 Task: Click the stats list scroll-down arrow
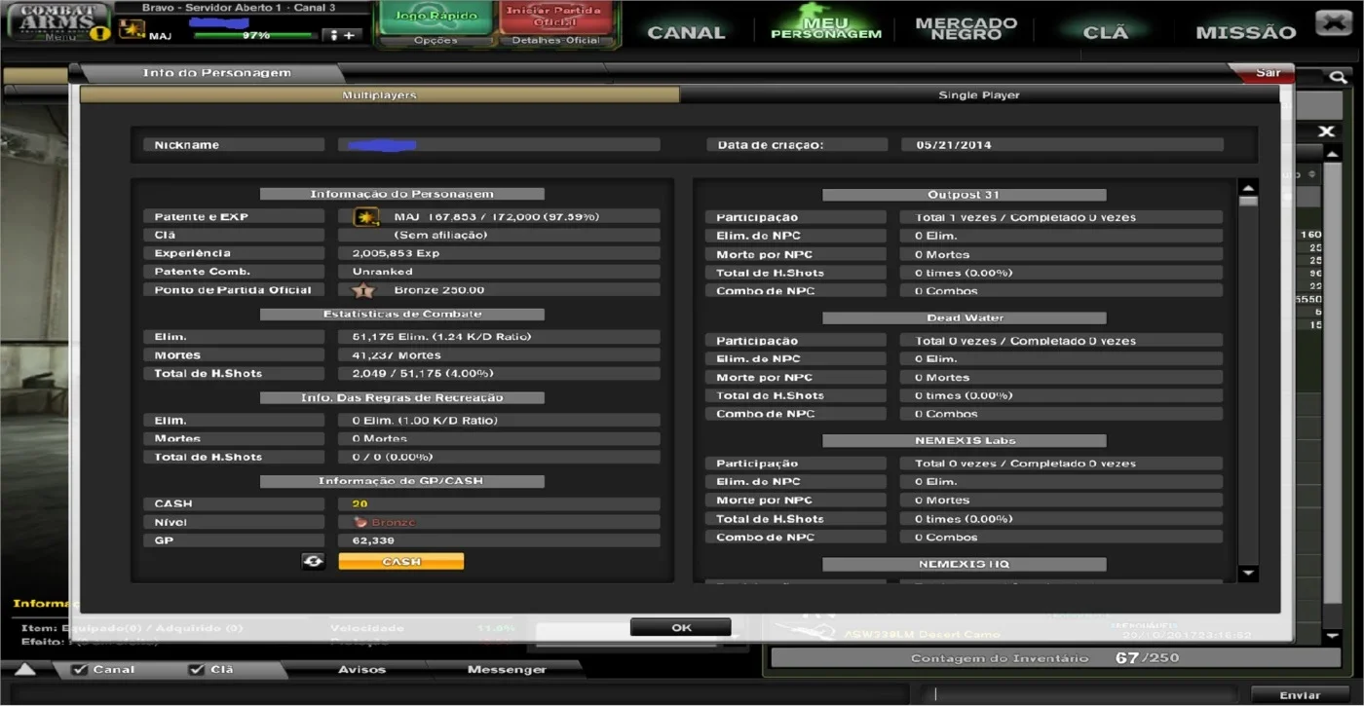pyautogui.click(x=1248, y=574)
